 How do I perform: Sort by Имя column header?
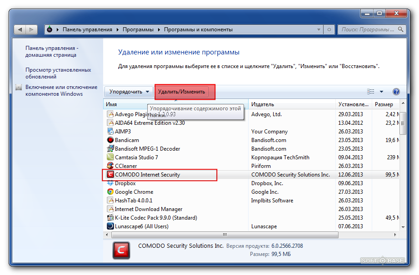(176, 104)
